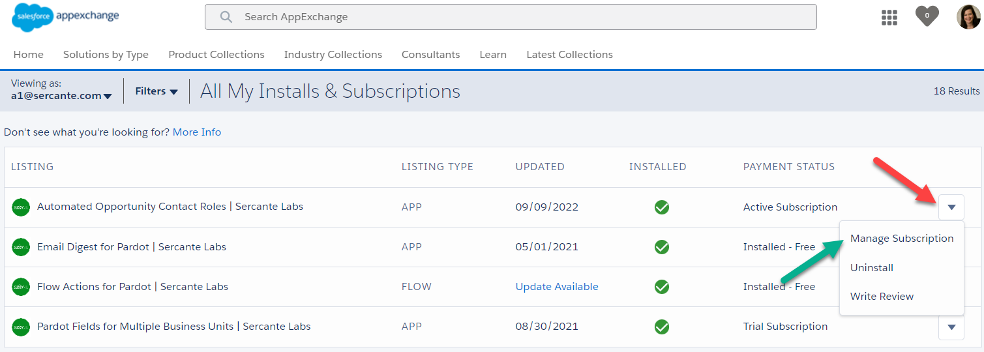Open Industry Collections menu
This screenshot has width=984, height=352.
[333, 55]
